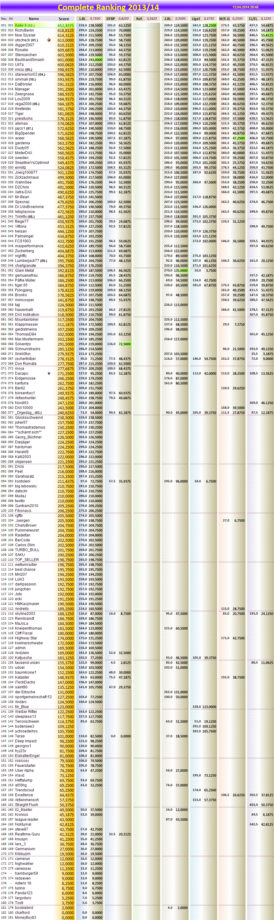Click the 'CL/EL' column header

[x=253, y=19]
